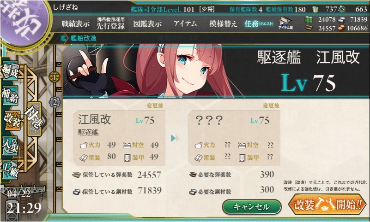Open 戦績表示 records menu
The height and width of the screenshot is (222, 370).
click(x=76, y=24)
